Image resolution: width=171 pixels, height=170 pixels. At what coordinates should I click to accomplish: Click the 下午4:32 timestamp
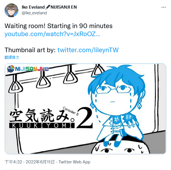coord(13,162)
